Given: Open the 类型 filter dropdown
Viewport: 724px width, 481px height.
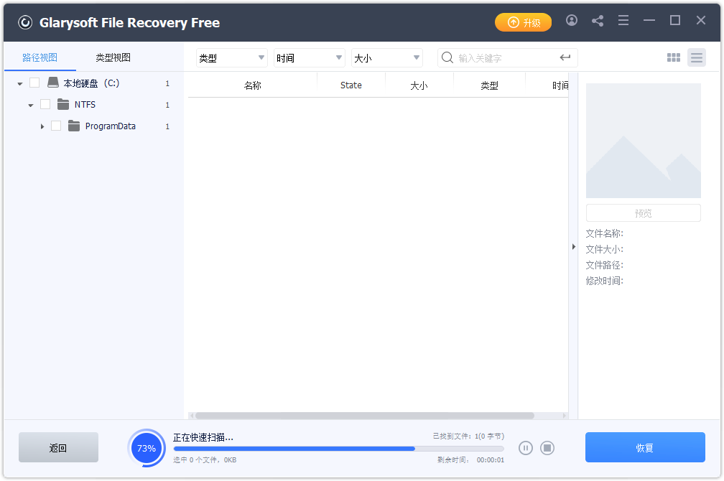Looking at the screenshot, I should (231, 57).
